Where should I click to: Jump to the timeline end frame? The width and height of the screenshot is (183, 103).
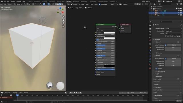pos(81,93)
